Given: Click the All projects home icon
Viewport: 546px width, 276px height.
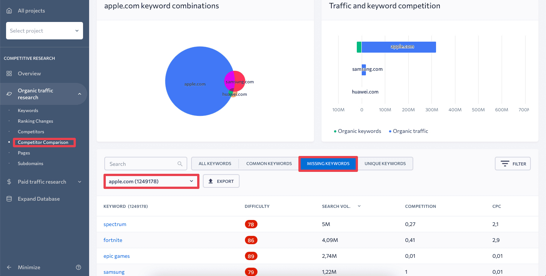Looking at the screenshot, I should tap(9, 11).
